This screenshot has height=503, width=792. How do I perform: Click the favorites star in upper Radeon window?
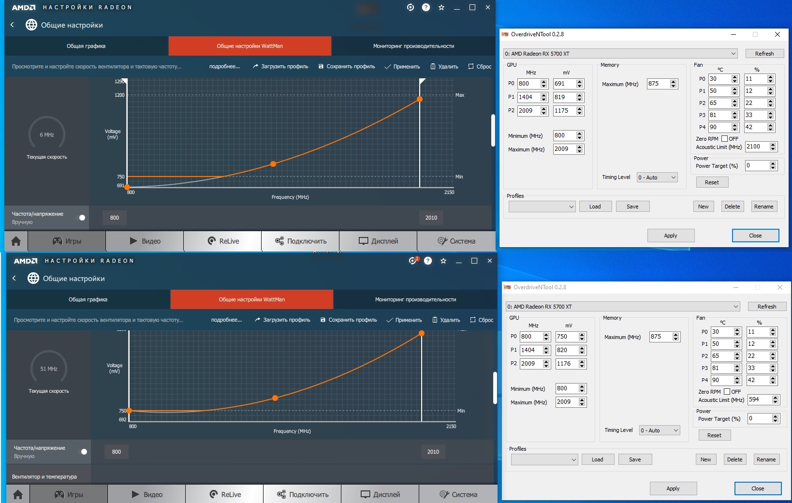[441, 7]
